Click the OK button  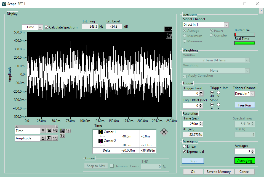[x=193, y=171]
